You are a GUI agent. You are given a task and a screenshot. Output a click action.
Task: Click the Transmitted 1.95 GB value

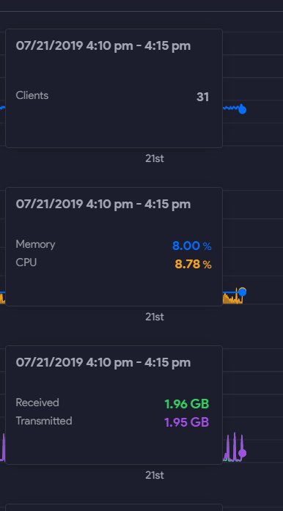pyautogui.click(x=186, y=422)
